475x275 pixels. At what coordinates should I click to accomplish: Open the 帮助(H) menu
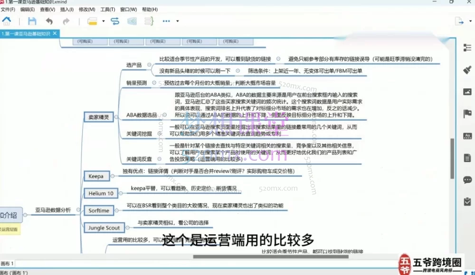tap(150, 9)
